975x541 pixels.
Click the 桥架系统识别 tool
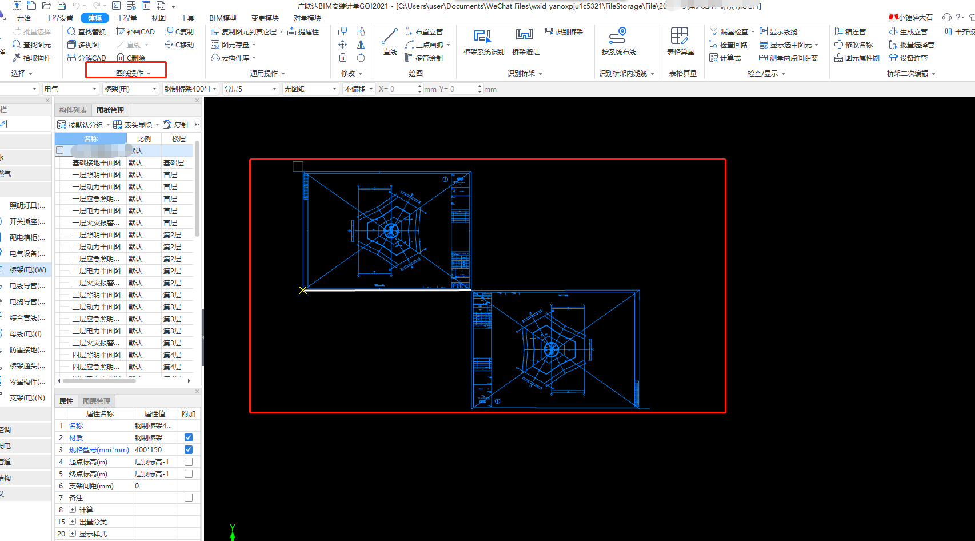click(x=483, y=42)
